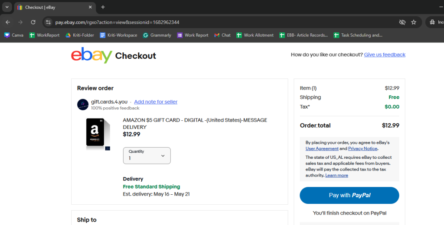
Task: Close the Checkout | eBay tab
Action: pyautogui.click(x=90, y=7)
